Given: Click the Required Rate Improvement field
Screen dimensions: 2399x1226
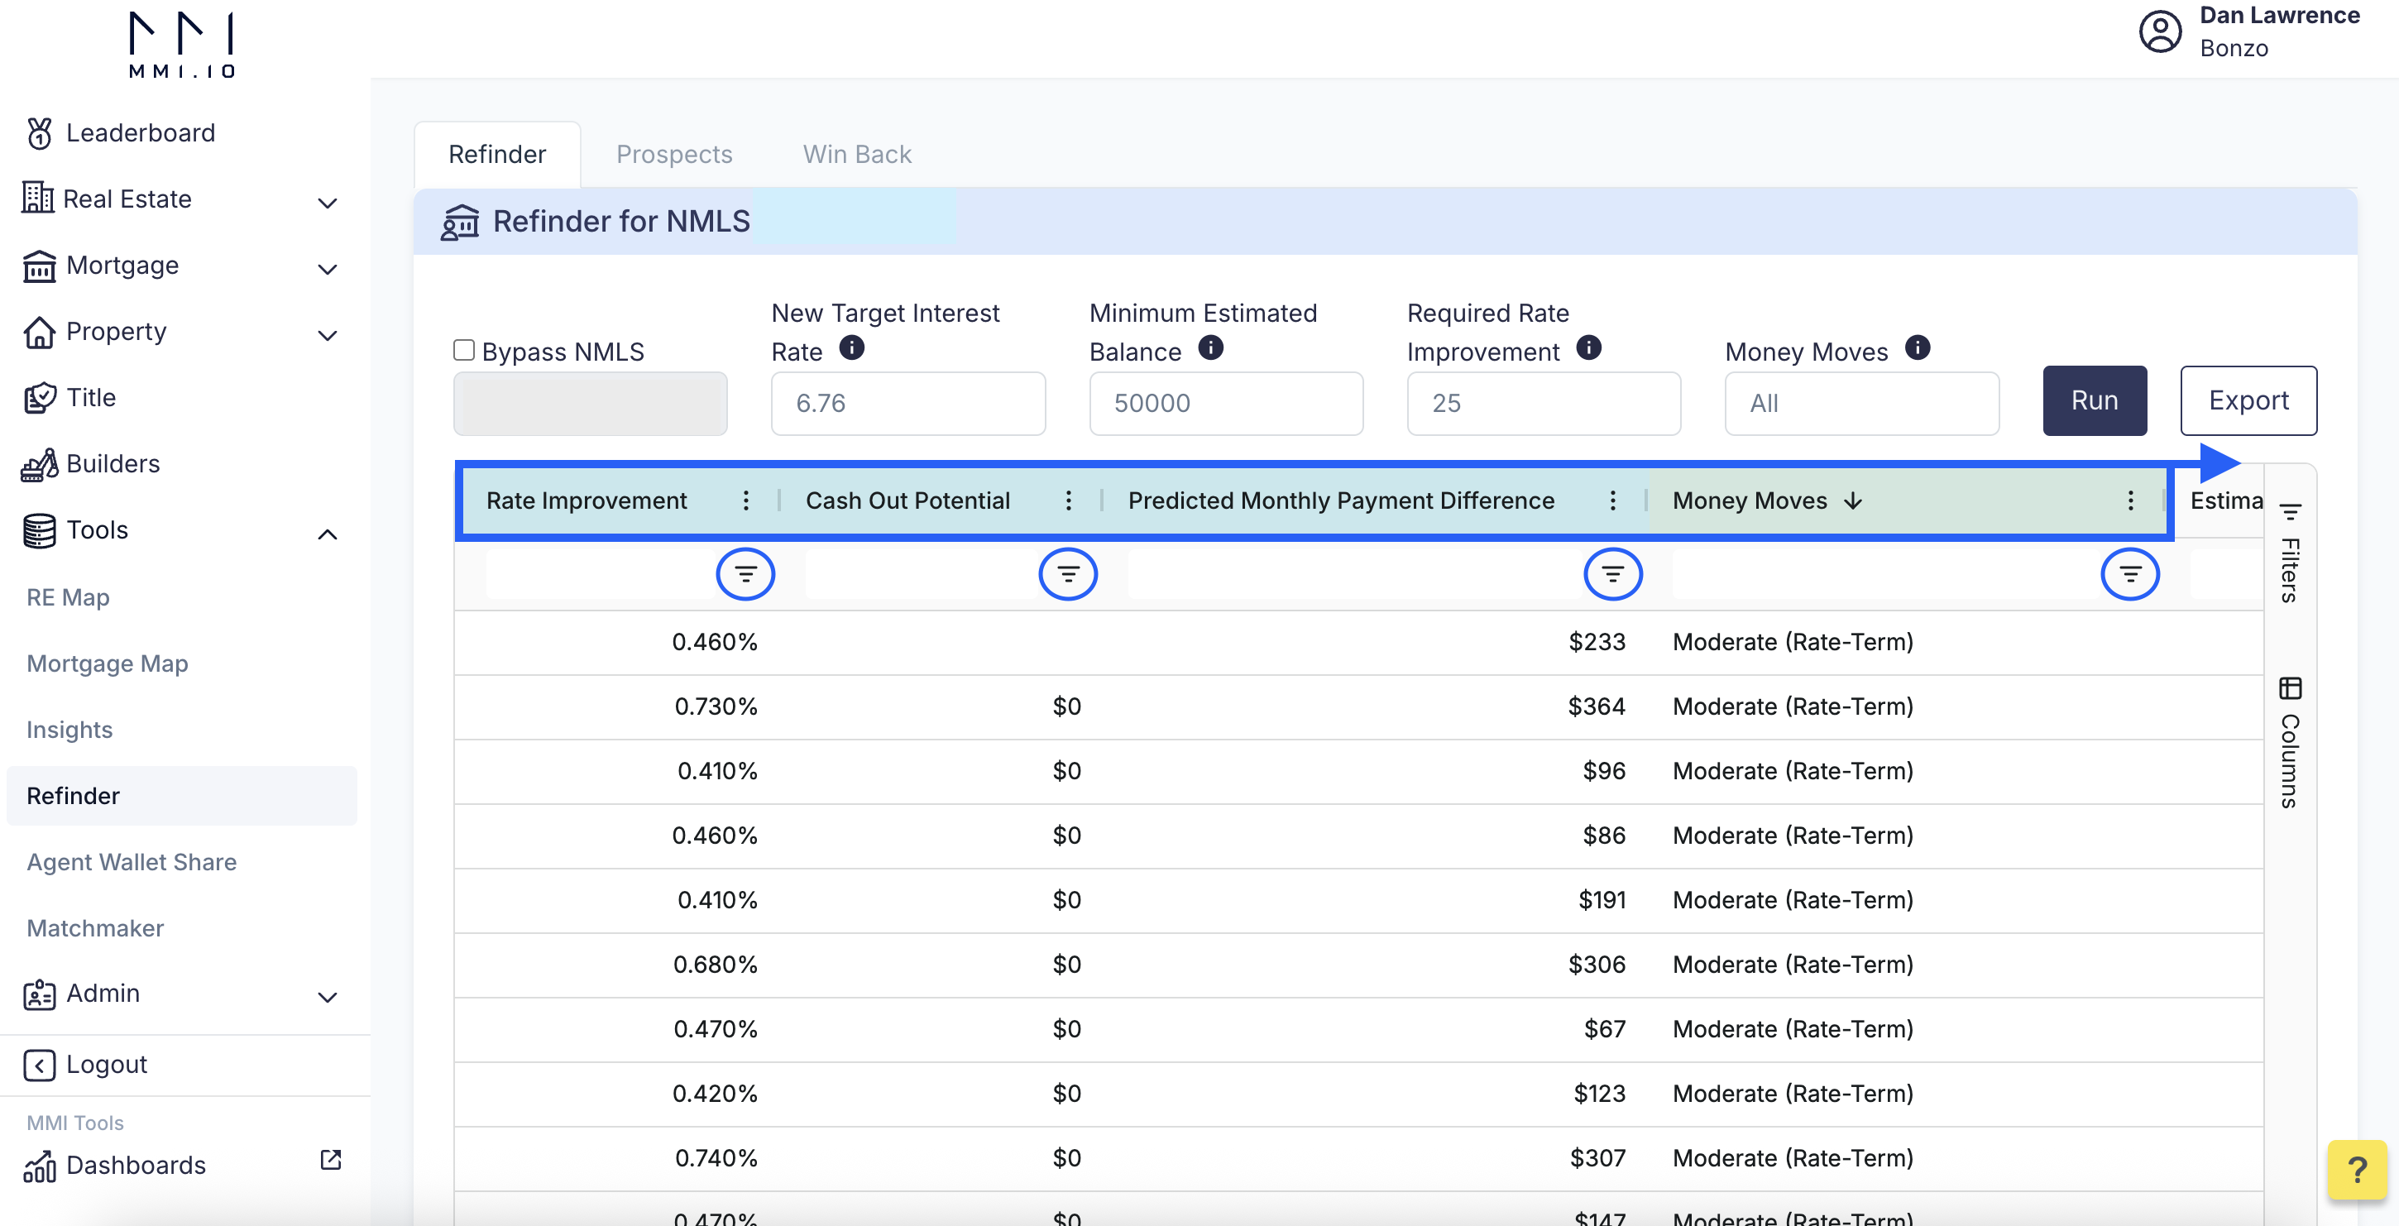Looking at the screenshot, I should (1543, 404).
